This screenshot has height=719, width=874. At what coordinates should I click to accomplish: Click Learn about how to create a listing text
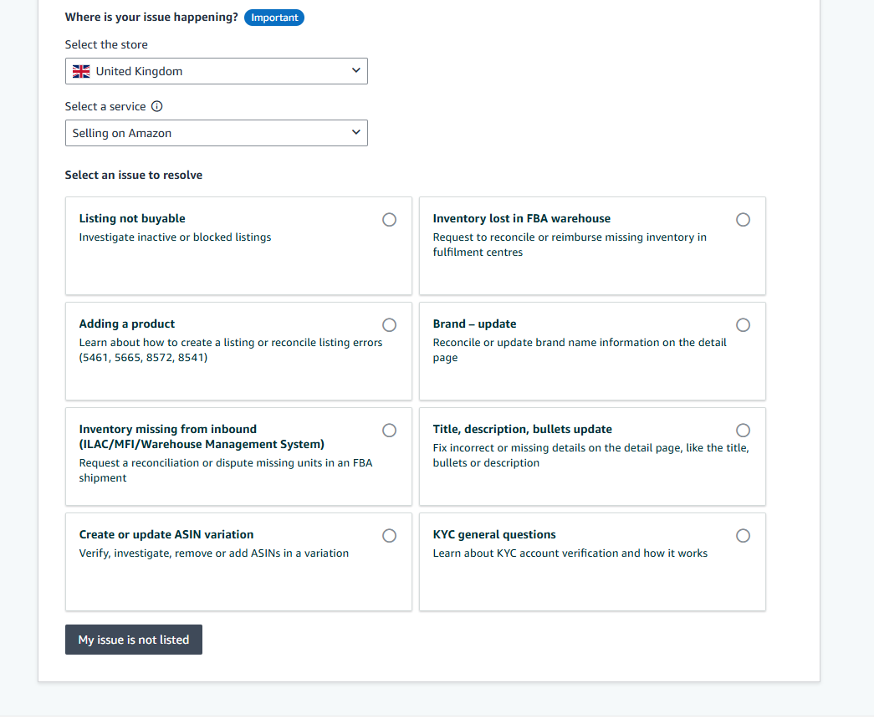click(231, 350)
